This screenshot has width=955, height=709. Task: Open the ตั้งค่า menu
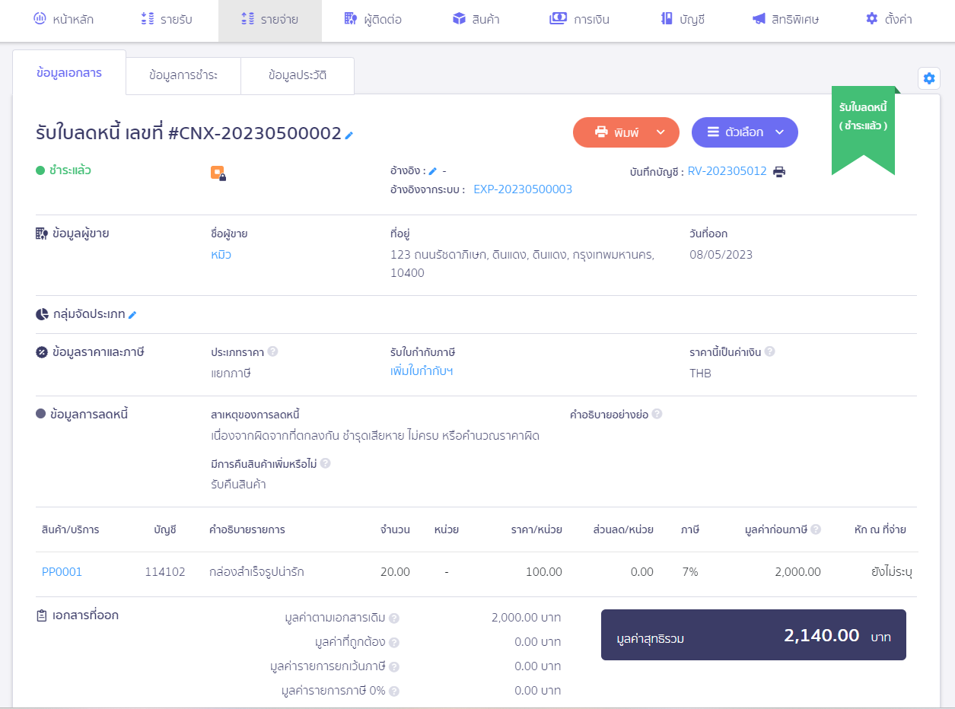click(889, 20)
